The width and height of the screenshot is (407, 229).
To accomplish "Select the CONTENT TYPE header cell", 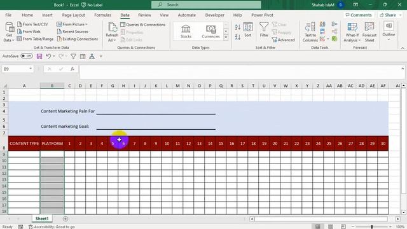I will click(24, 143).
